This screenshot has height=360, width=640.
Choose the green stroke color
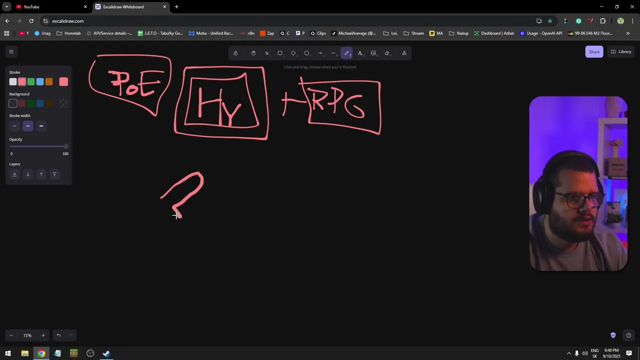pyautogui.click(x=31, y=81)
